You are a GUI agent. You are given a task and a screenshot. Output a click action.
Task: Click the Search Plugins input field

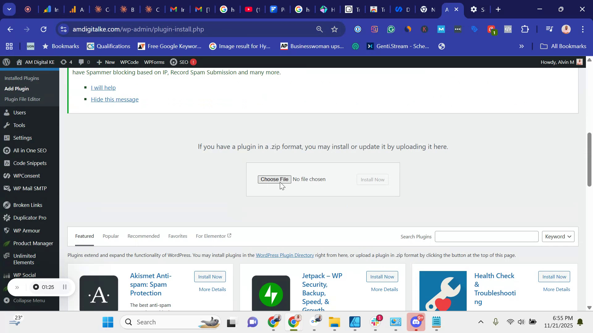(486, 236)
